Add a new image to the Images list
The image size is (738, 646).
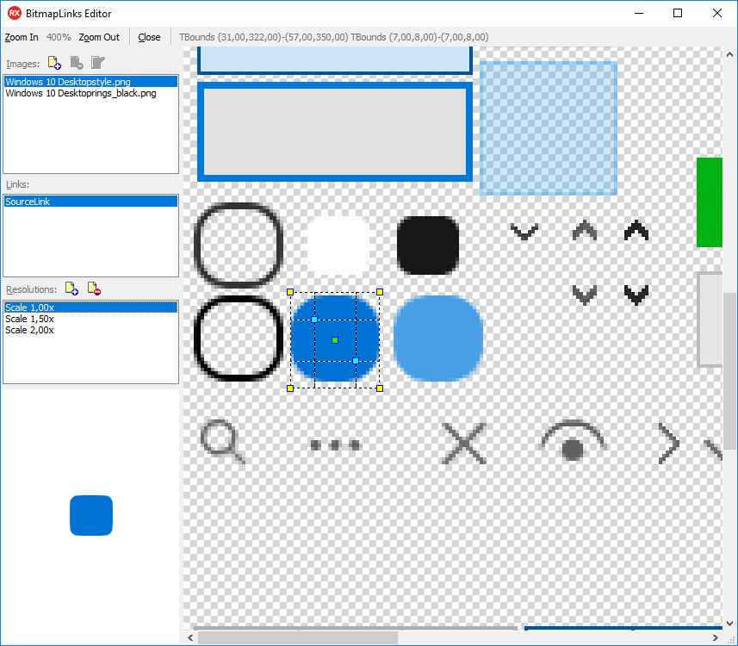[x=54, y=63]
